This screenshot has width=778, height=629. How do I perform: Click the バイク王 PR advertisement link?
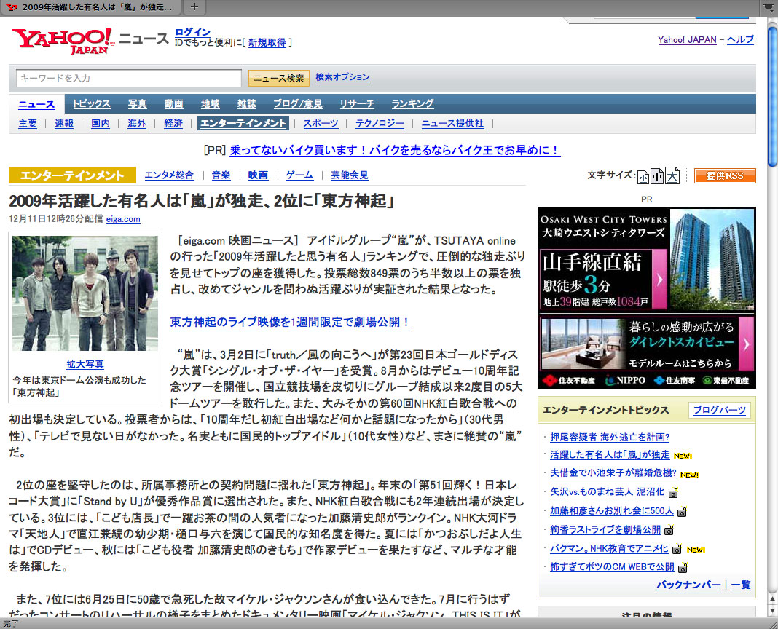(395, 150)
